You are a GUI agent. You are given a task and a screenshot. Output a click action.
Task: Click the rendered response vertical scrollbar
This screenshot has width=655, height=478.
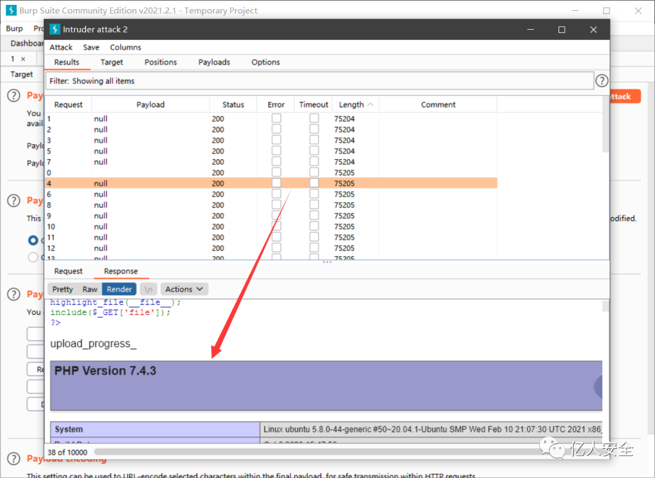coord(605,306)
